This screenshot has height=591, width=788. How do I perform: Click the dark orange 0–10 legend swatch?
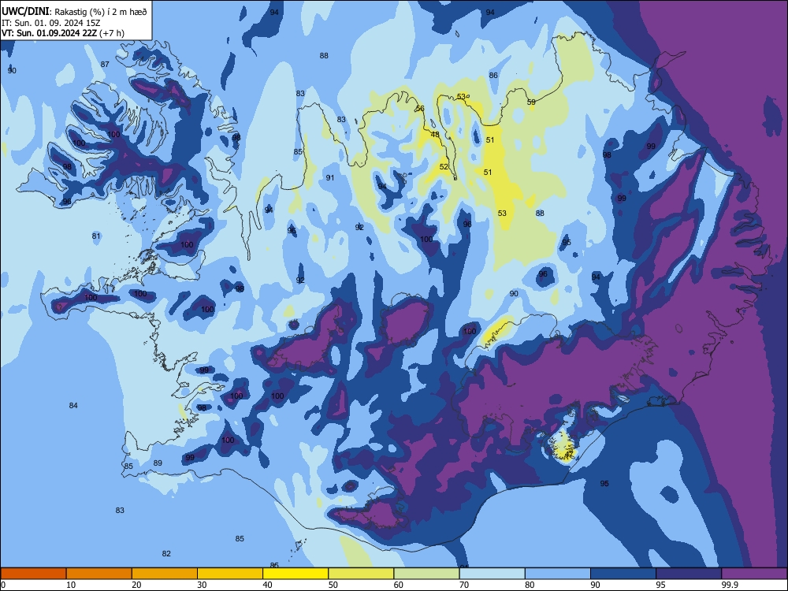33,574
